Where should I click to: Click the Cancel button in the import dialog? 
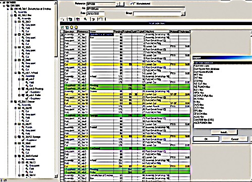click(x=235, y=139)
